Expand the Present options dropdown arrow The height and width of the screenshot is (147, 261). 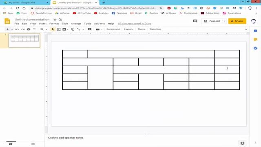(224, 21)
